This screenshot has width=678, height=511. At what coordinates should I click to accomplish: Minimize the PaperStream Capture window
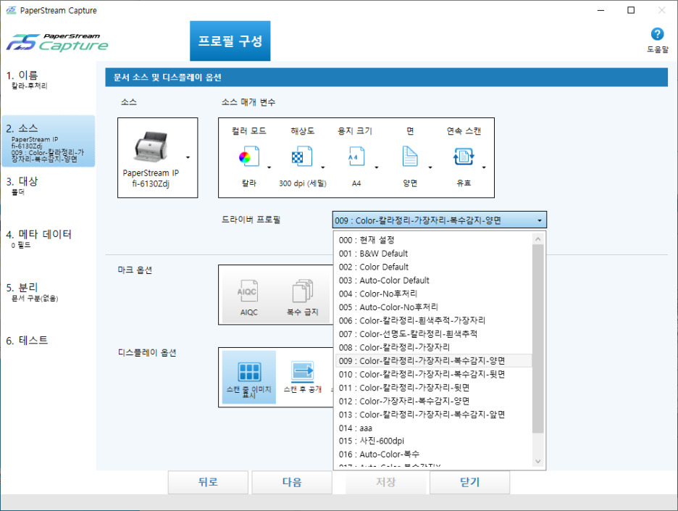[x=600, y=10]
